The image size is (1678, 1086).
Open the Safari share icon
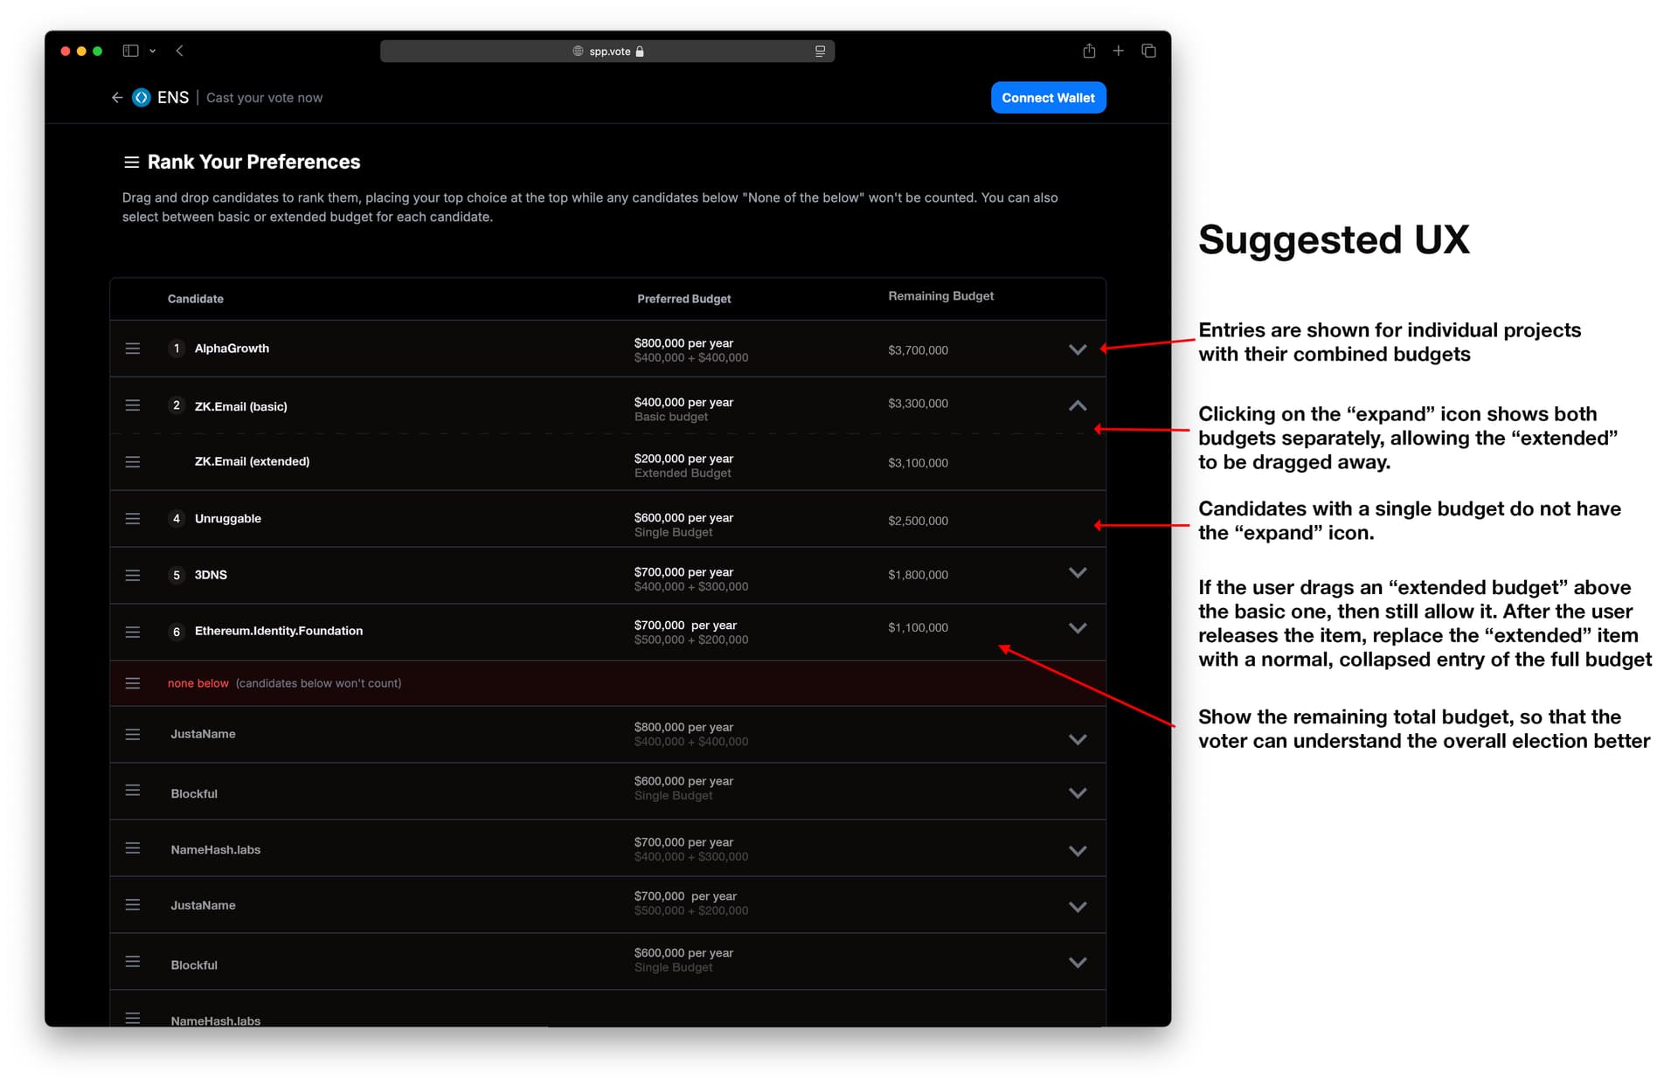coord(1089,51)
